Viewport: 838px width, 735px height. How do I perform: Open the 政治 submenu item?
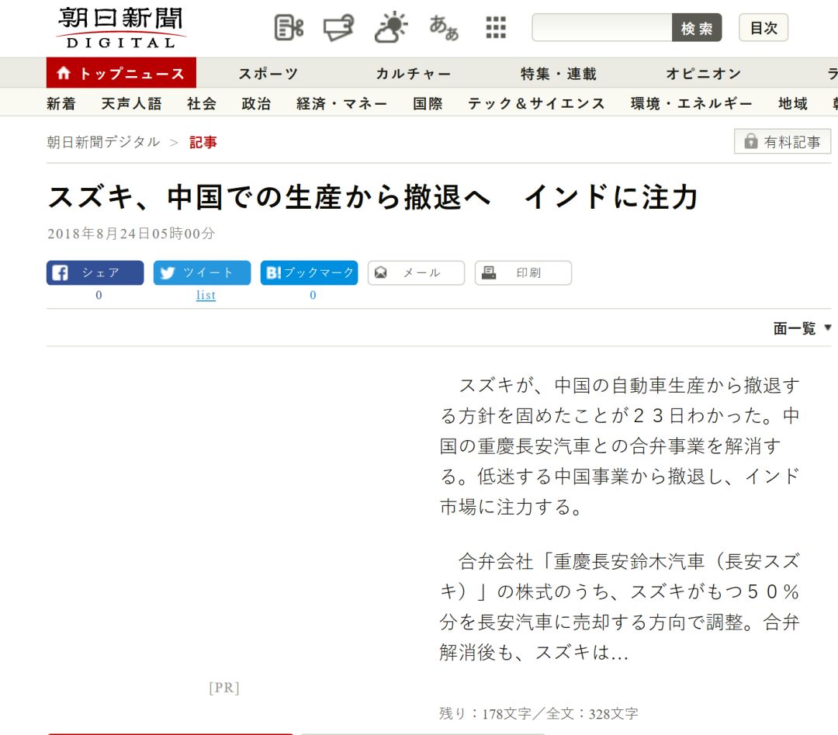(x=256, y=103)
